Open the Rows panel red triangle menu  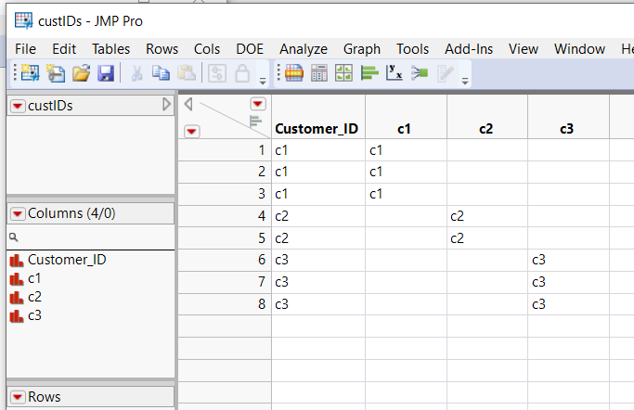[18, 397]
